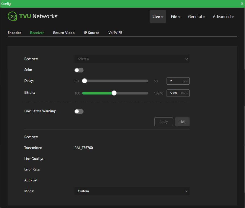Open the Live dropdown menu
Image resolution: width=245 pixels, height=208 pixels.
coord(158,16)
